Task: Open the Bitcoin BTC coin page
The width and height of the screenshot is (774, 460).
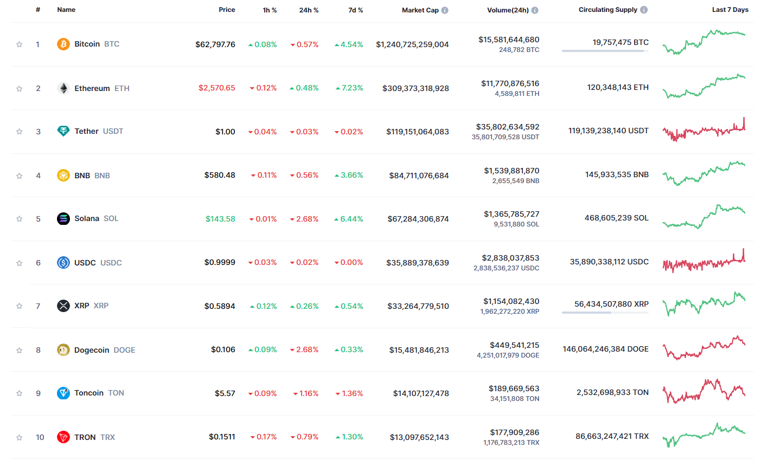Action: pyautogui.click(x=97, y=44)
